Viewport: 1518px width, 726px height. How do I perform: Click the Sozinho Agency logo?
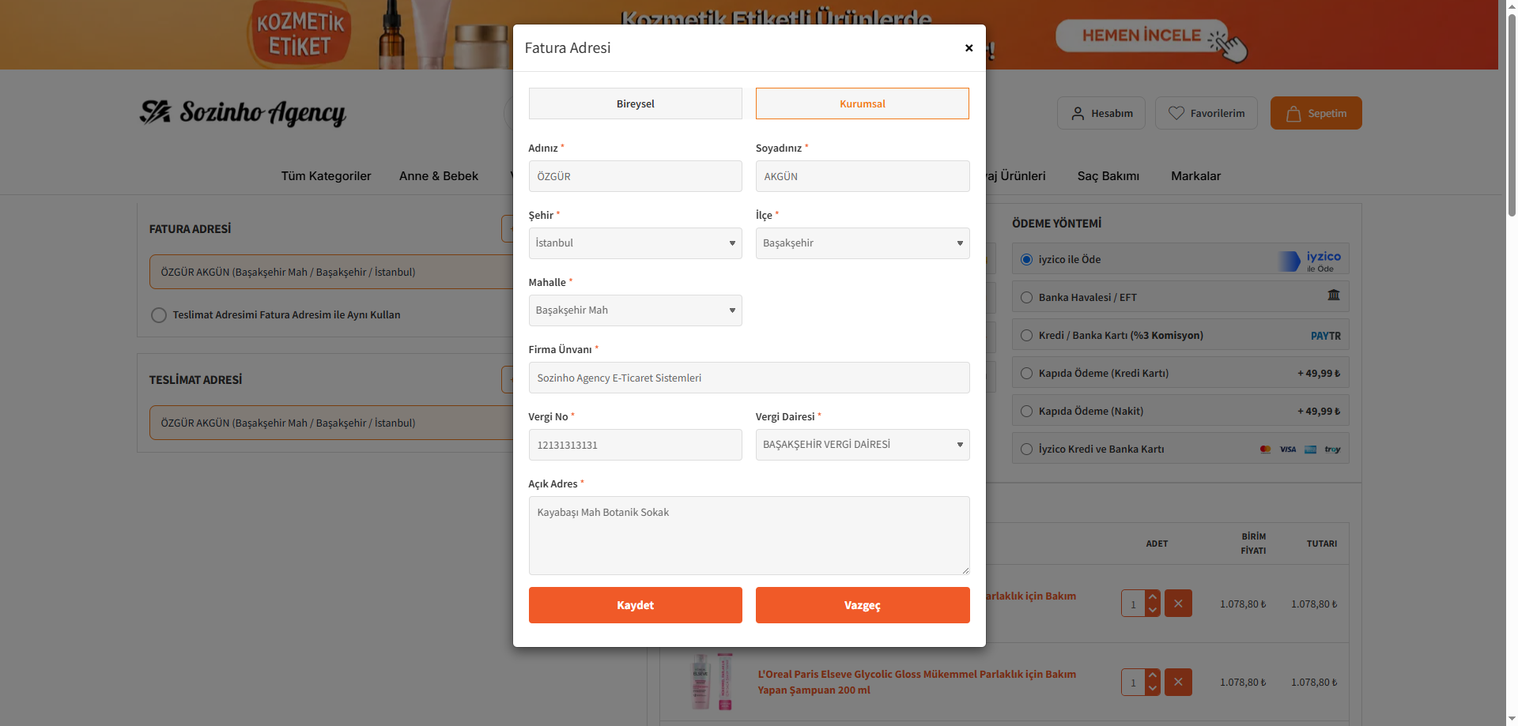(x=243, y=112)
